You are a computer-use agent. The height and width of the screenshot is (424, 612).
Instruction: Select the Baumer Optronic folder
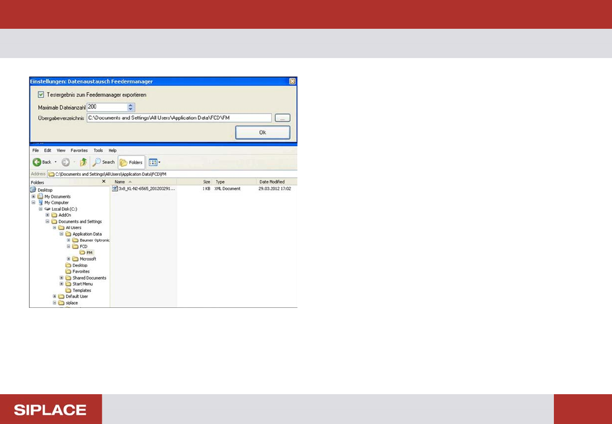(95, 241)
